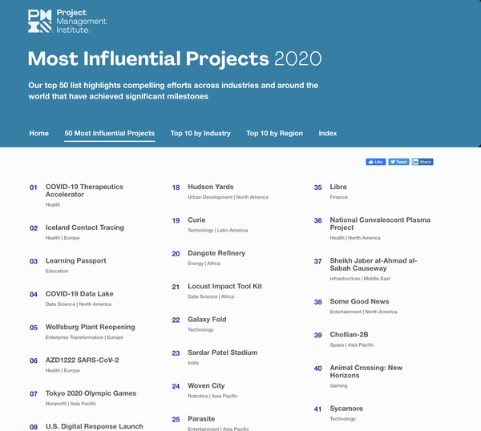The width and height of the screenshot is (481, 431).
Task: Open the Parasite project
Action: coord(201,419)
